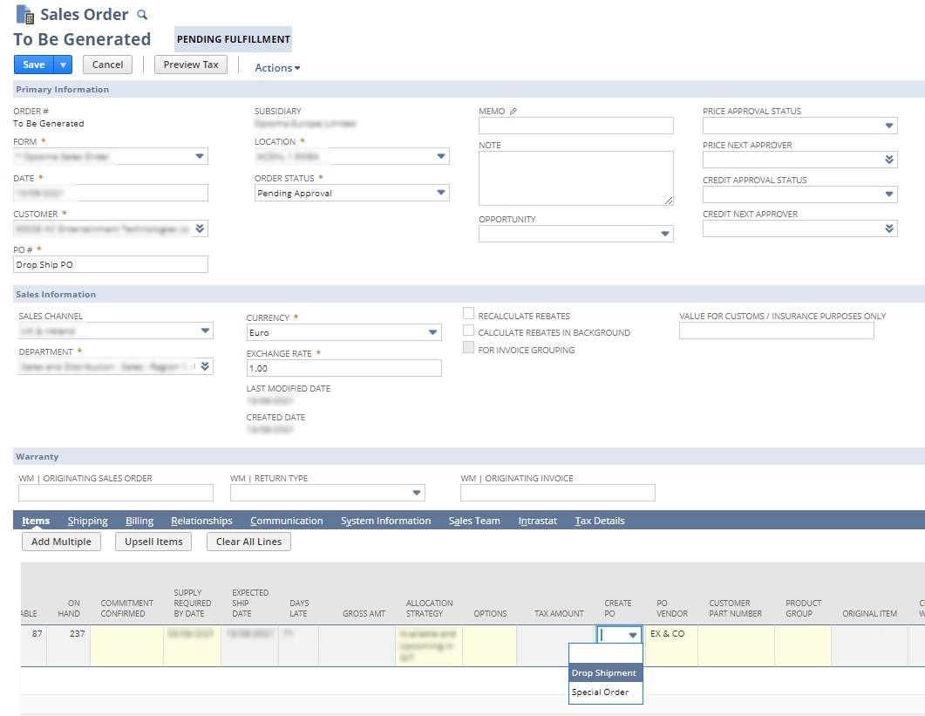Check Calculate Rebates in Background

[469, 331]
